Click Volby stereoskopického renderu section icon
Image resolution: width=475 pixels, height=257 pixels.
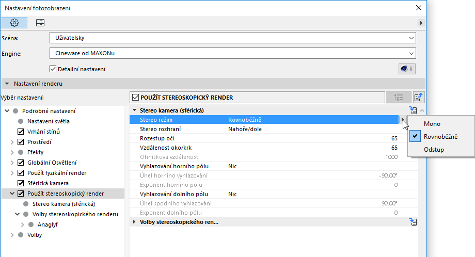pyautogui.click(x=413, y=222)
